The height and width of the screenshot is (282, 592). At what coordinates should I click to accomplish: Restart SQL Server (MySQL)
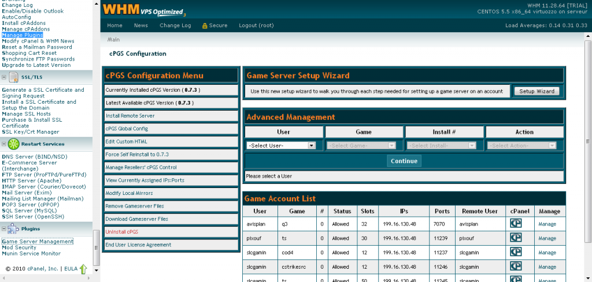[29, 211]
